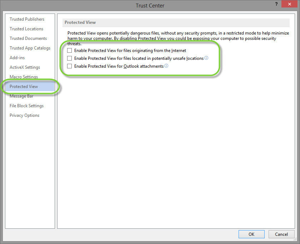Close the Trust Center window
Screen dimensions: 300x244
[x=289, y=4]
